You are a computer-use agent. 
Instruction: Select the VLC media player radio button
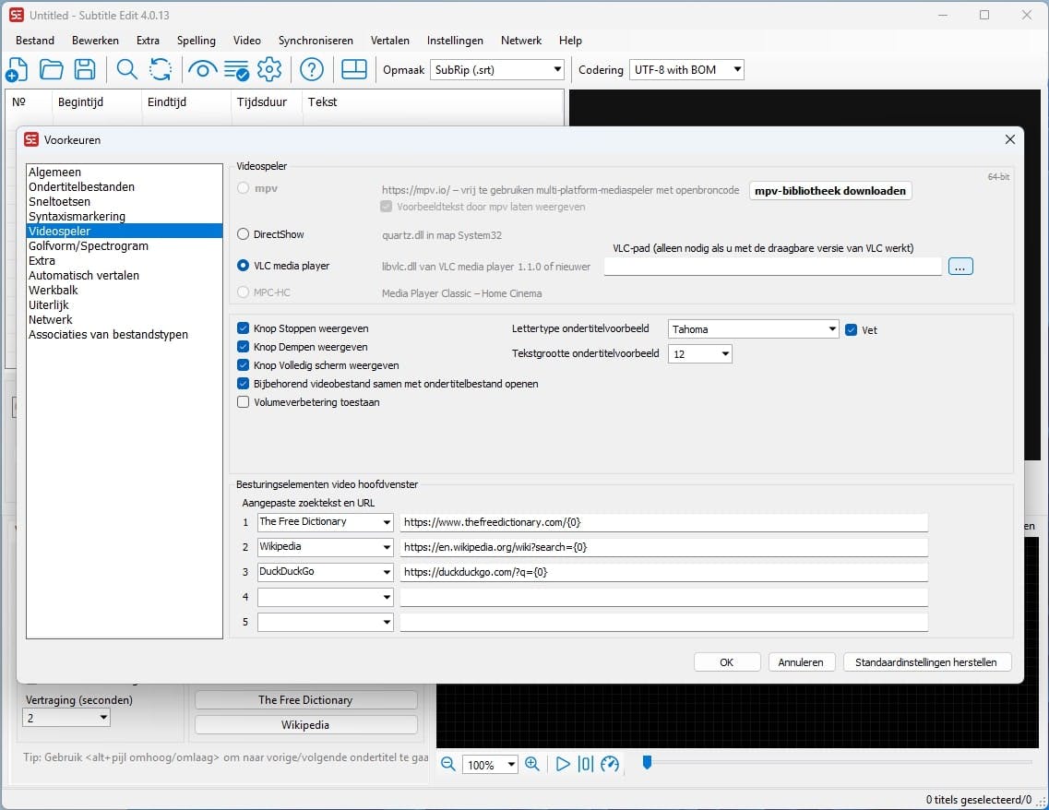coord(243,265)
